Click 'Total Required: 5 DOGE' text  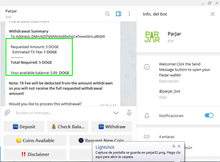(31, 62)
